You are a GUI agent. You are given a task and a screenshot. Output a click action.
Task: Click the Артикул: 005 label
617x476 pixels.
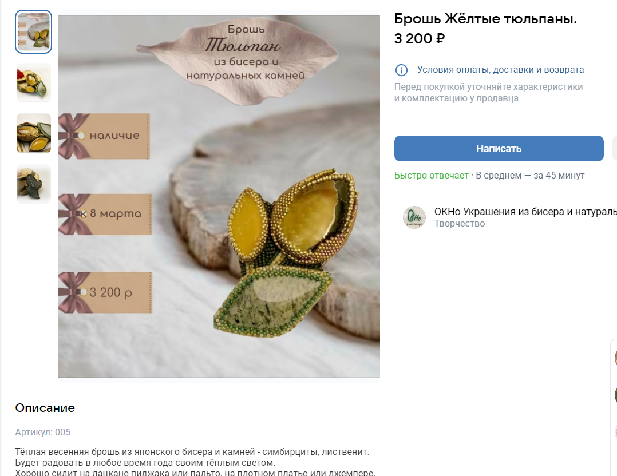point(43,432)
